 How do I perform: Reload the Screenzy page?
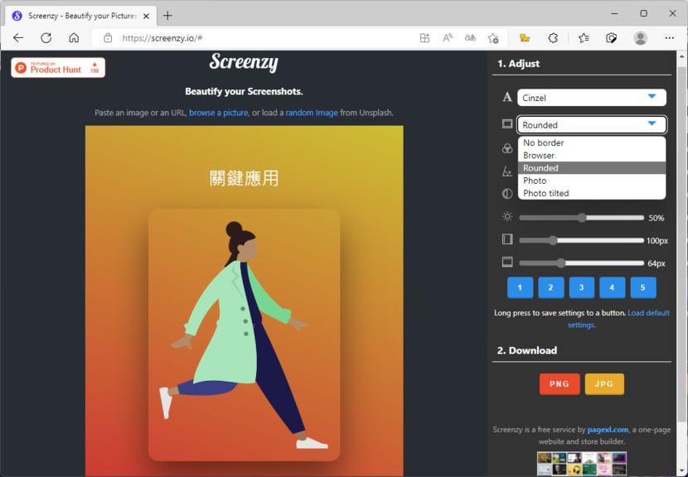click(x=46, y=38)
